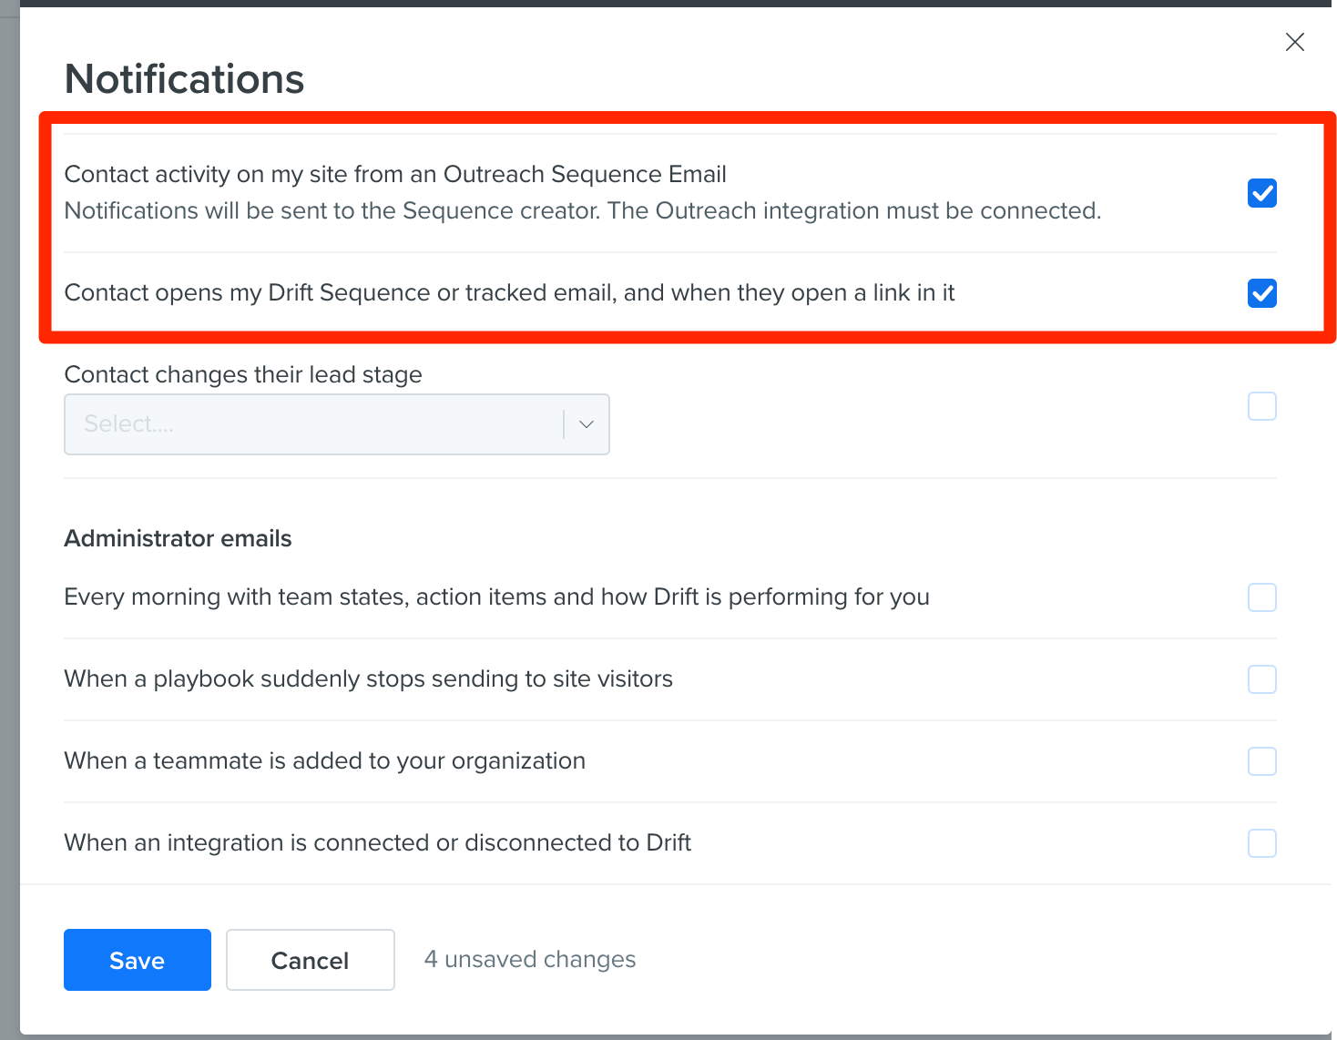
Task: Click 'When an integration is connected or disconnected' label
Action: coord(377,843)
